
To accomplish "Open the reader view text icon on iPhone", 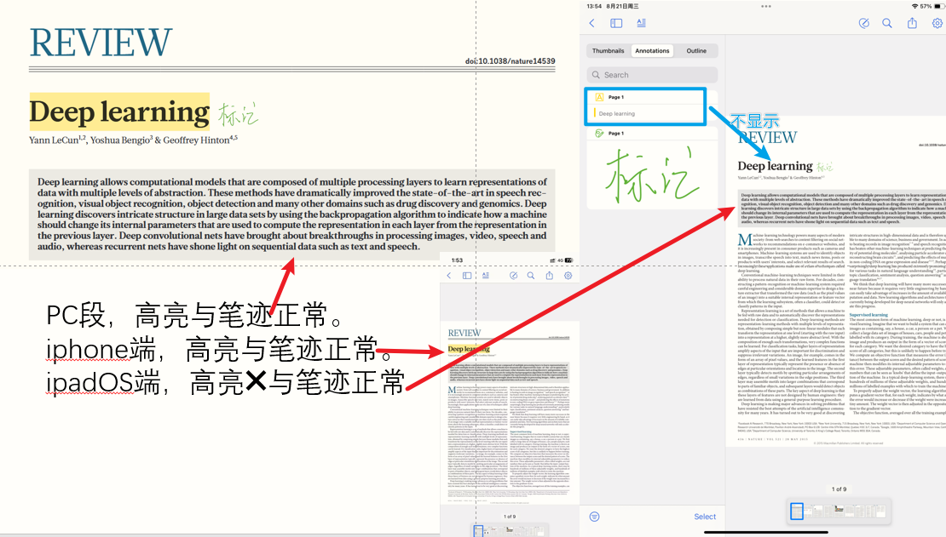I will (x=486, y=276).
